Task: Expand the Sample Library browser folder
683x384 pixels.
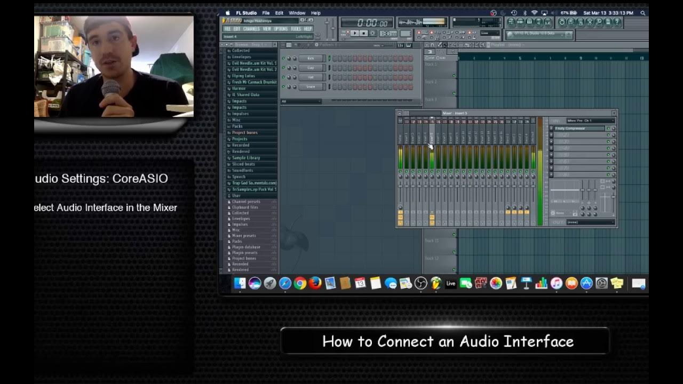Action: click(245, 158)
